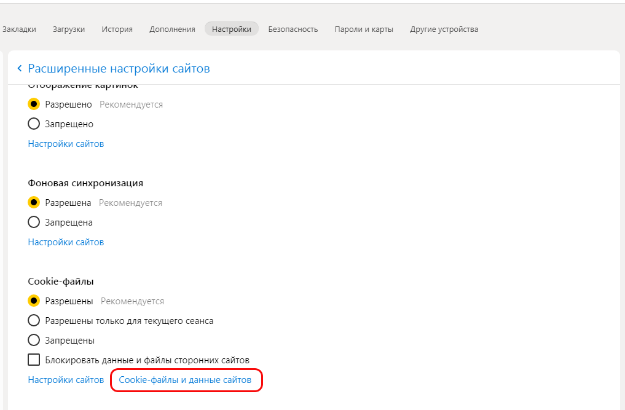
Task: Choose Разрешена for background sync
Action: (34, 203)
